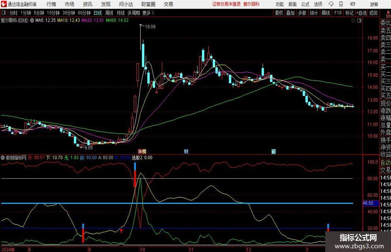Switch to 15分钟 period

(x=53, y=13)
